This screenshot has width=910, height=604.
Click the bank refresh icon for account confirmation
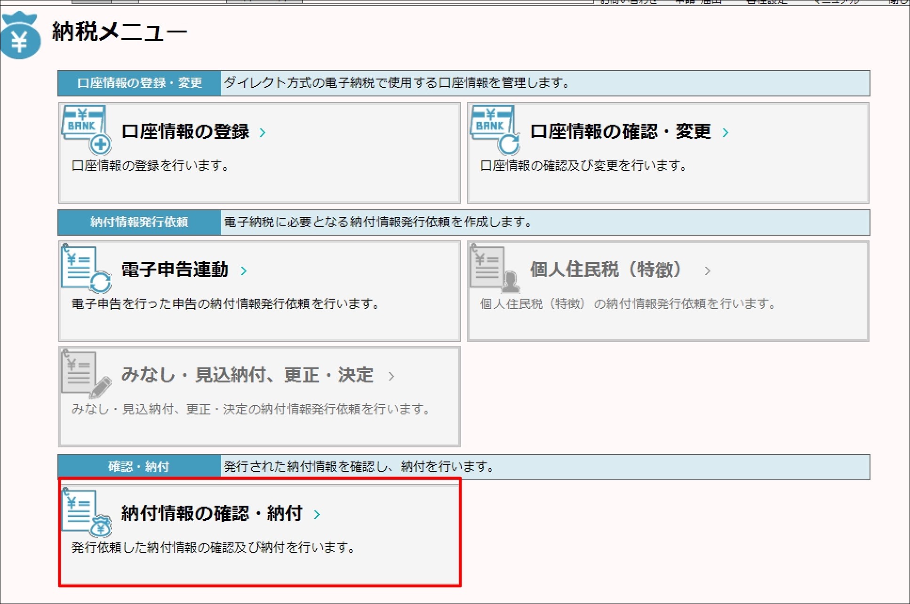point(495,130)
